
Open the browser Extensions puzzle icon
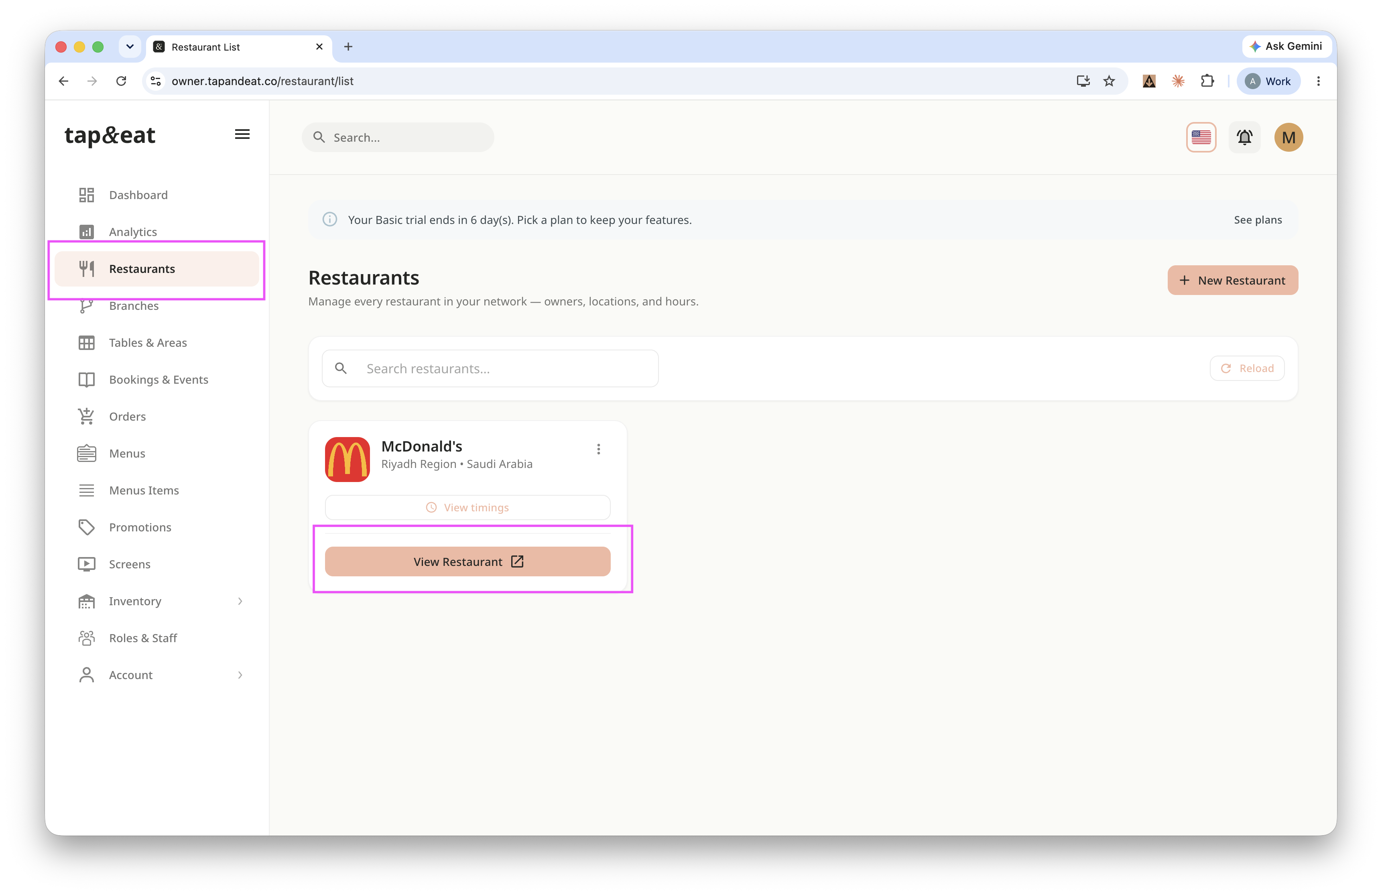1207,81
